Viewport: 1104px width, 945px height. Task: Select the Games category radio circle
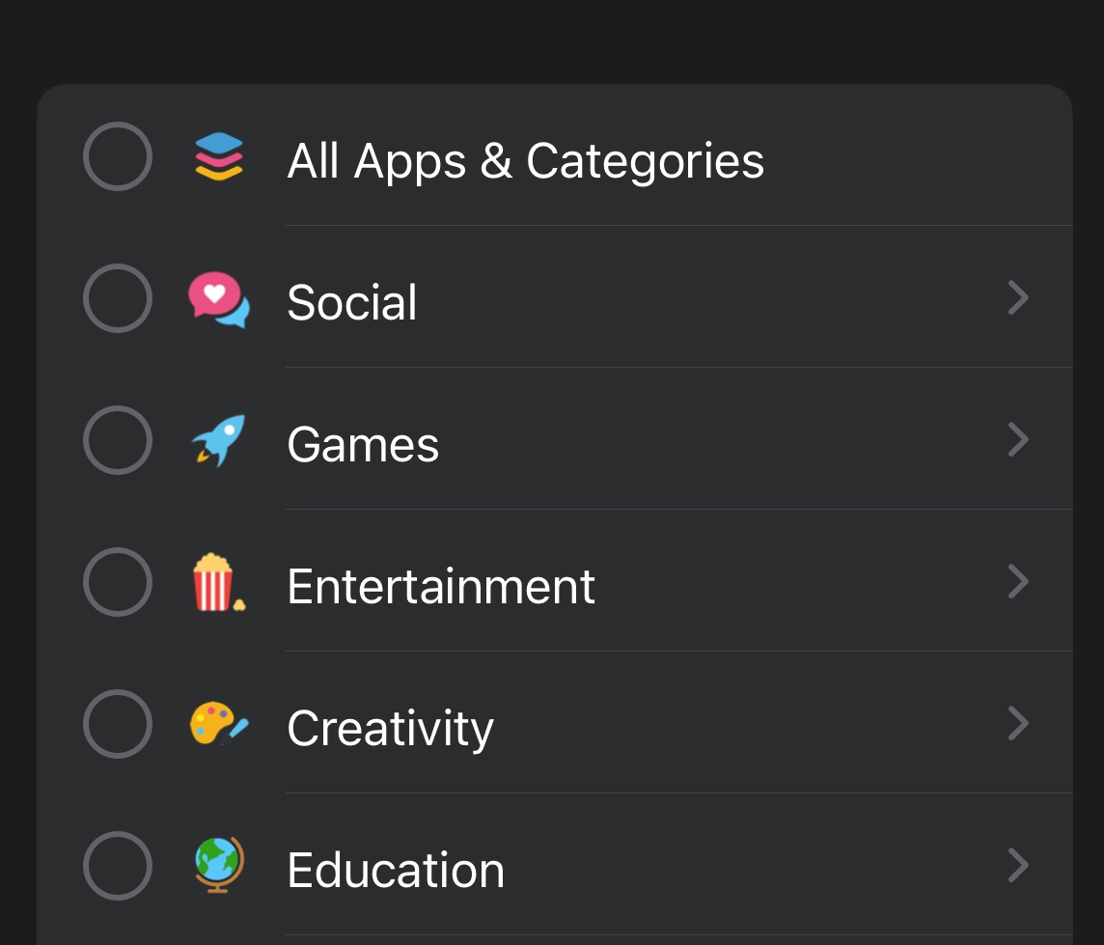(118, 440)
